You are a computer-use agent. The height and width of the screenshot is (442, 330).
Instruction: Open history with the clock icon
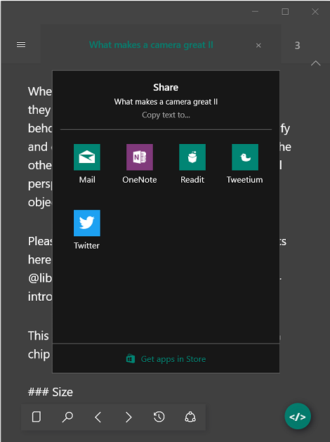pos(159,417)
